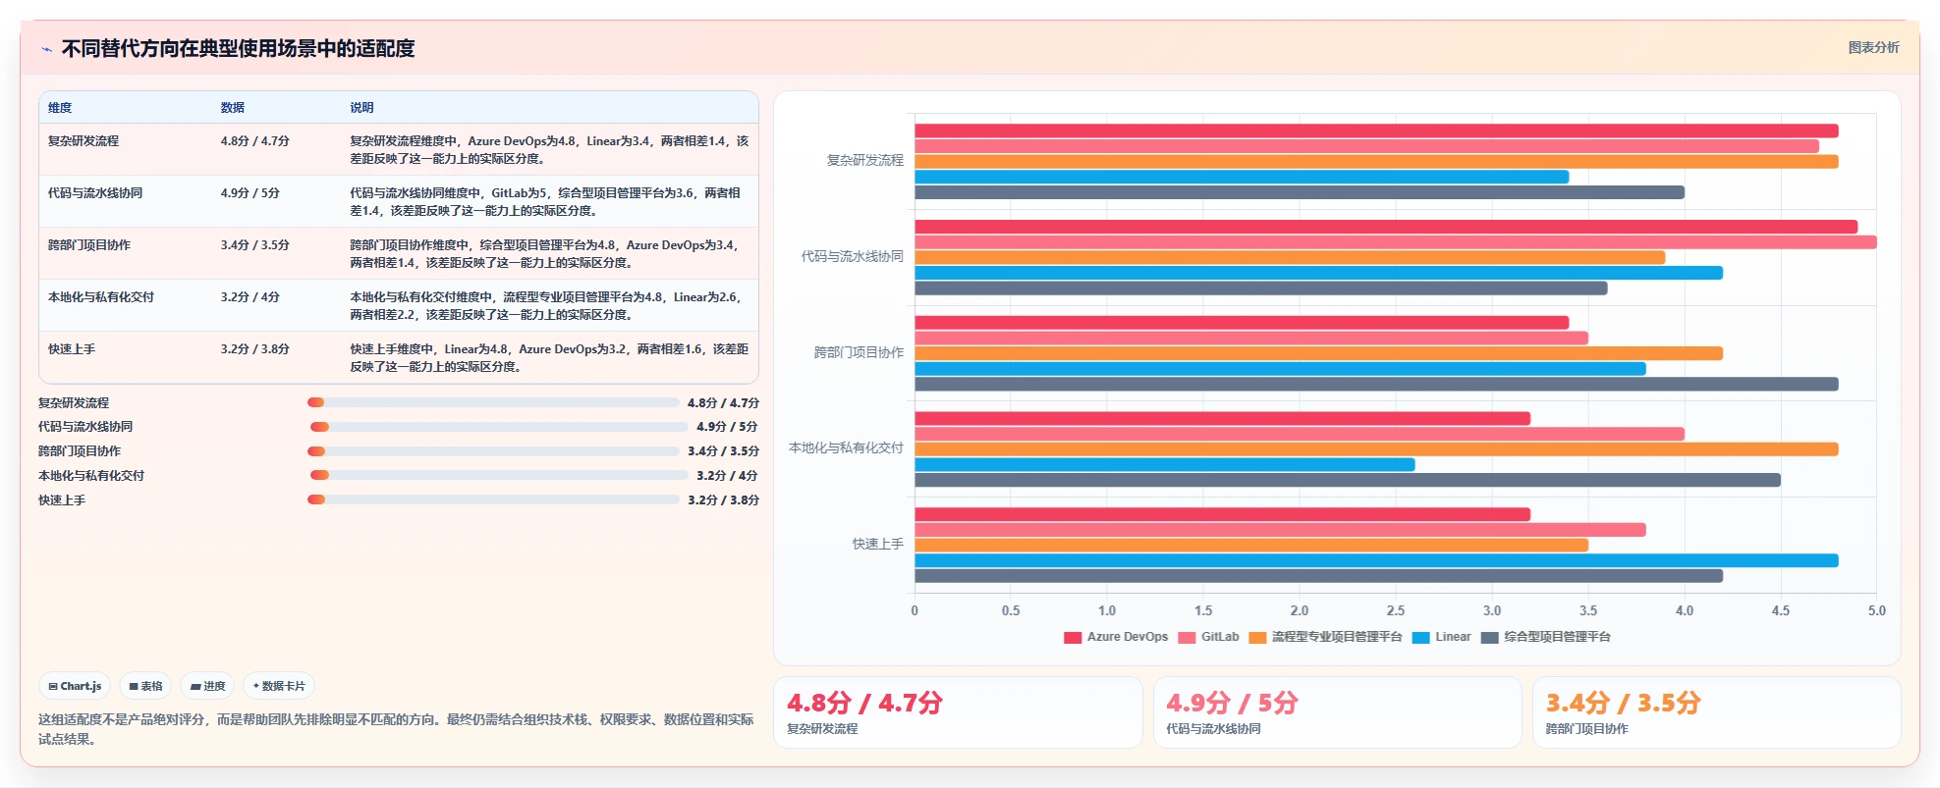Select the 快速上手 table row name

pos(72,349)
